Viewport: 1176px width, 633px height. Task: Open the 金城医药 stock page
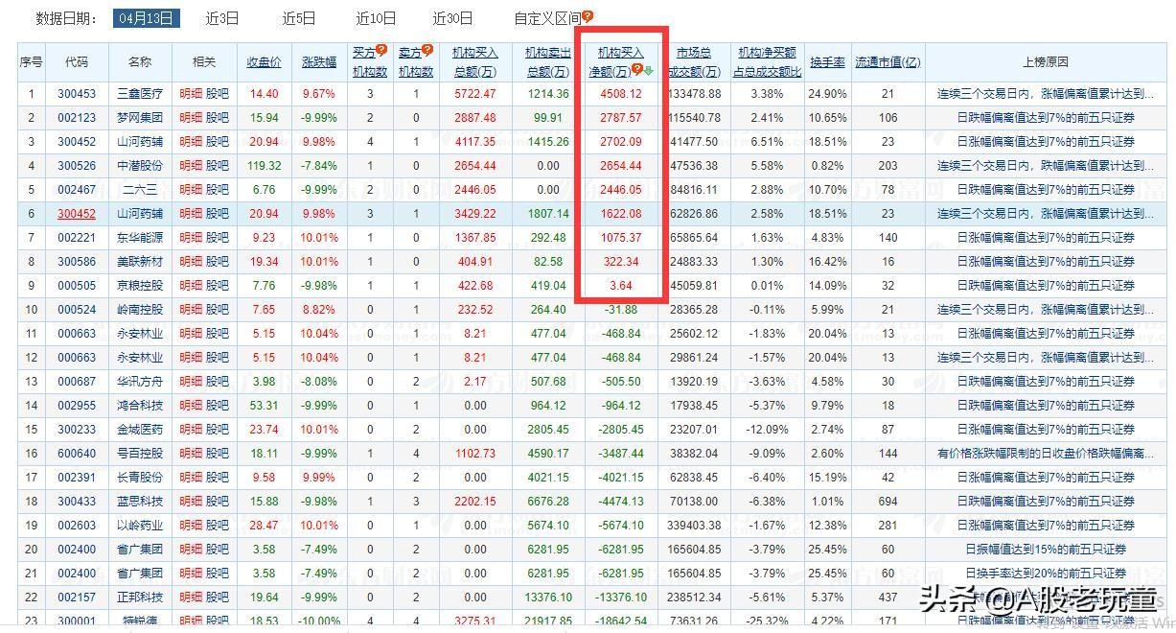tap(140, 430)
